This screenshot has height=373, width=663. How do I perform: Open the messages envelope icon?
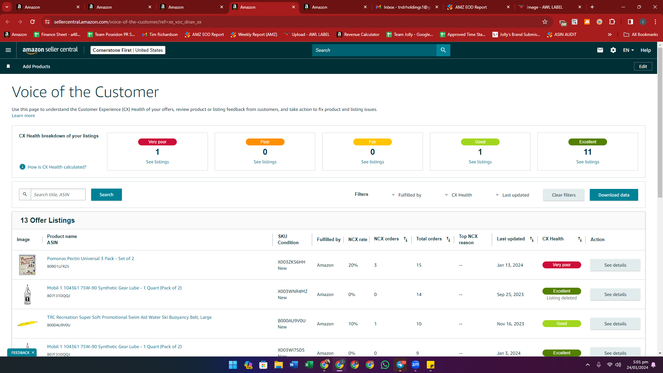pos(600,50)
